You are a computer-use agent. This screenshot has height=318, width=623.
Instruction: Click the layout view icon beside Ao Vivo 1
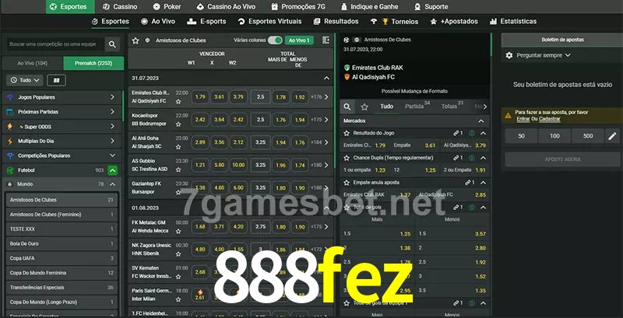[x=326, y=40]
